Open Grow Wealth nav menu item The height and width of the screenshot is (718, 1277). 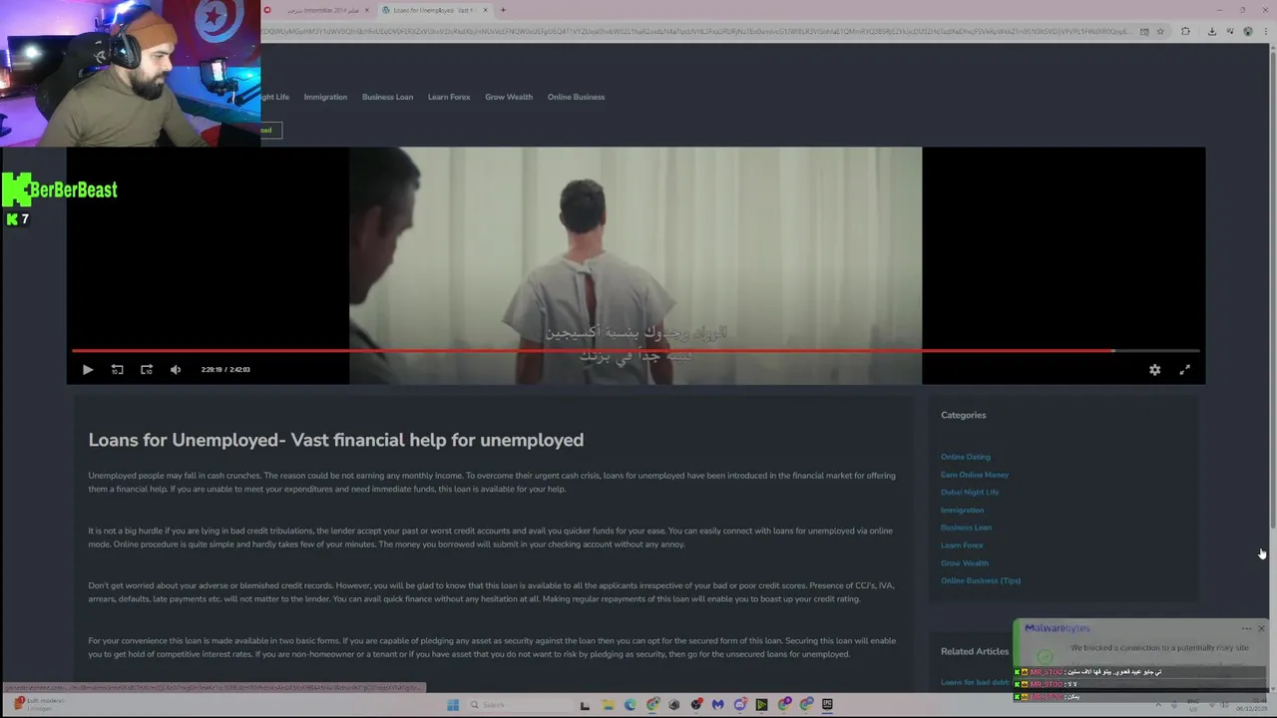[509, 97]
